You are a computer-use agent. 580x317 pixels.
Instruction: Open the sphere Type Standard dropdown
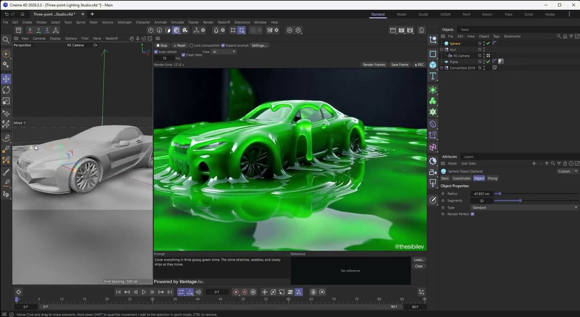(524, 207)
